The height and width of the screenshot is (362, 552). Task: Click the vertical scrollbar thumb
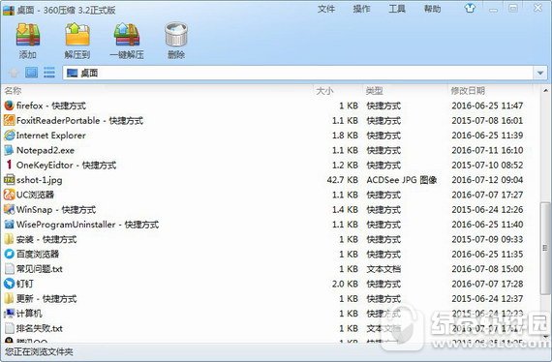click(545, 249)
